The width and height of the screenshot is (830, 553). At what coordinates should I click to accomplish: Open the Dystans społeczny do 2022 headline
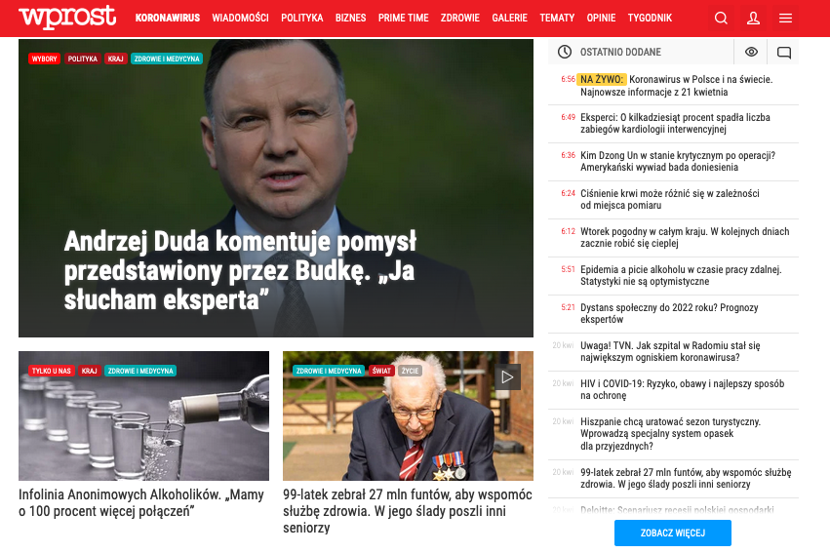tap(669, 313)
